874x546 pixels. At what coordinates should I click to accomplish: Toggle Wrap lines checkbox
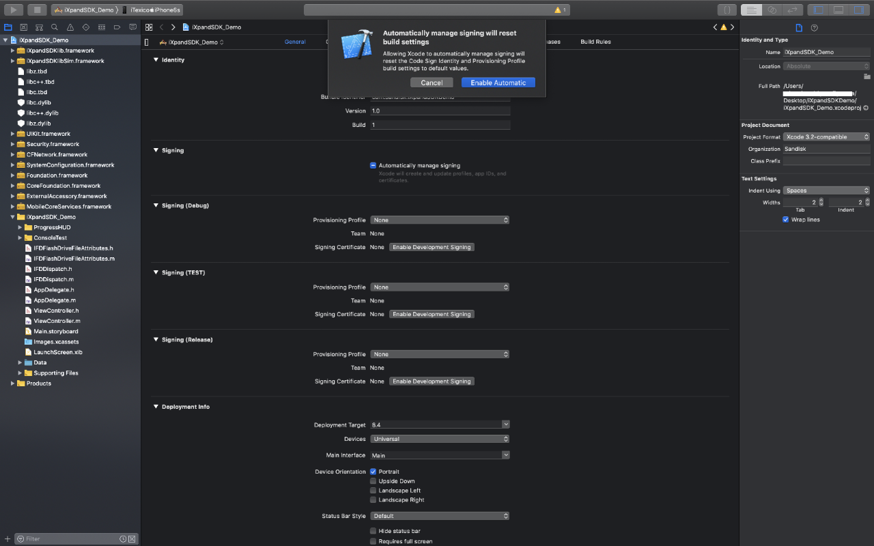tap(786, 220)
